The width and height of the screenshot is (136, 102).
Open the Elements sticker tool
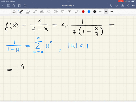coord(56,12)
